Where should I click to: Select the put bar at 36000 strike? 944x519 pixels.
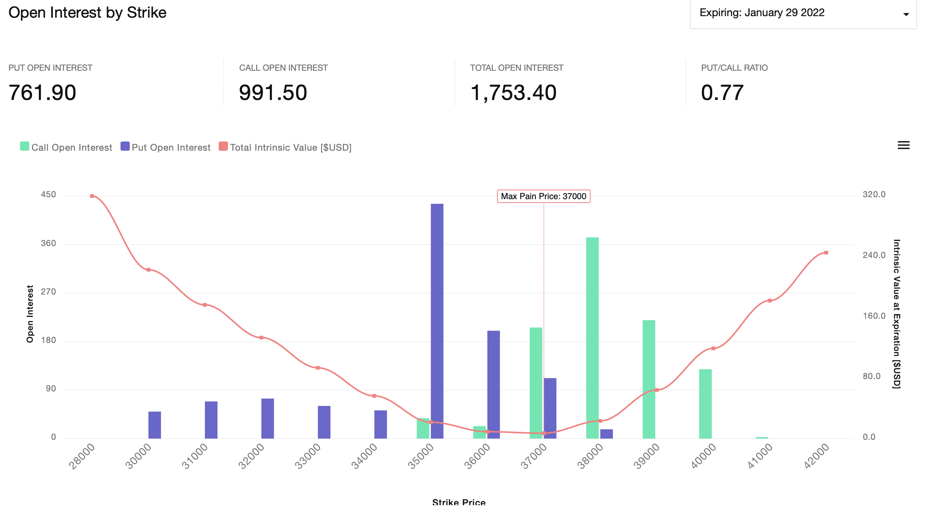(494, 384)
